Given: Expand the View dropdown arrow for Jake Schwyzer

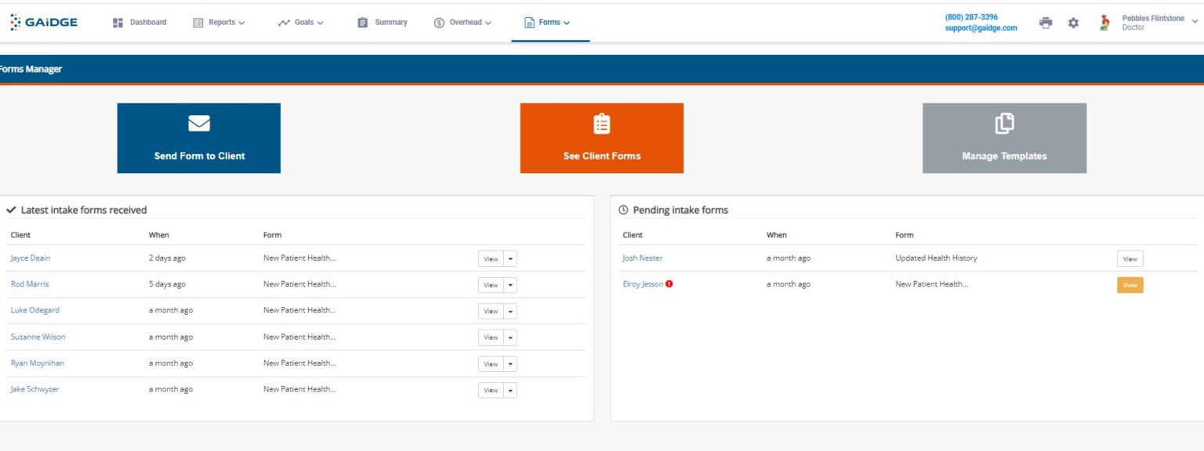Looking at the screenshot, I should (x=510, y=390).
